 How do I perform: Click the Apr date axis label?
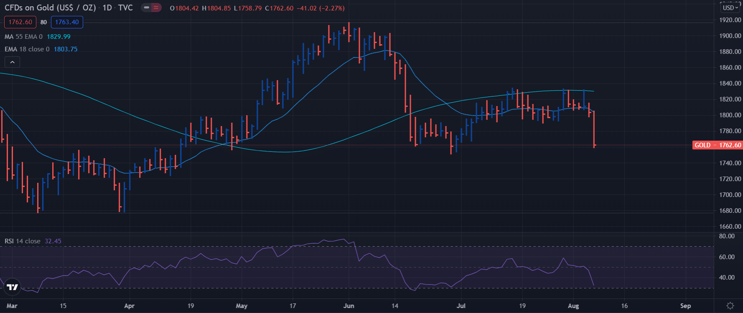coord(130,306)
